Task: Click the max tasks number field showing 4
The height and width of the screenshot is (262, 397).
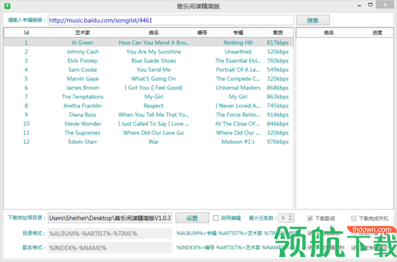Action: click(283, 218)
